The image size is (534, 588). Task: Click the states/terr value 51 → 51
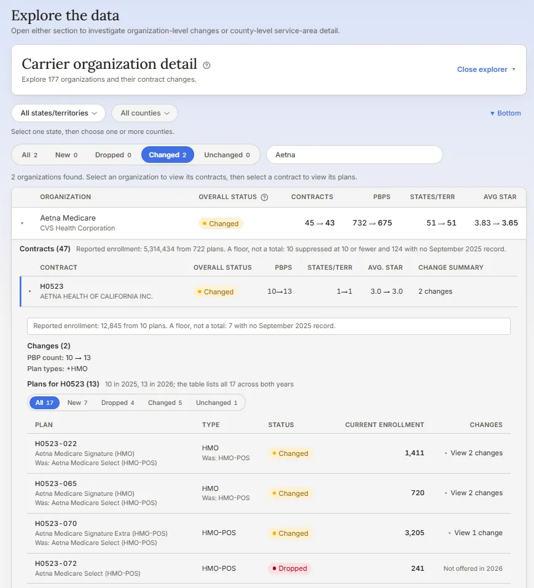pyautogui.click(x=441, y=223)
